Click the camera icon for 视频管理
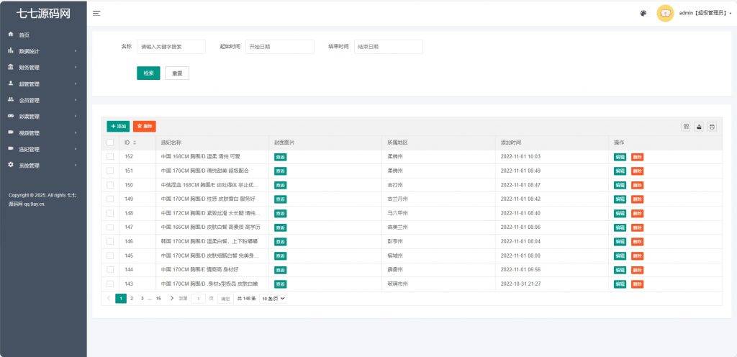Image resolution: width=737 pixels, height=357 pixels. click(x=11, y=132)
